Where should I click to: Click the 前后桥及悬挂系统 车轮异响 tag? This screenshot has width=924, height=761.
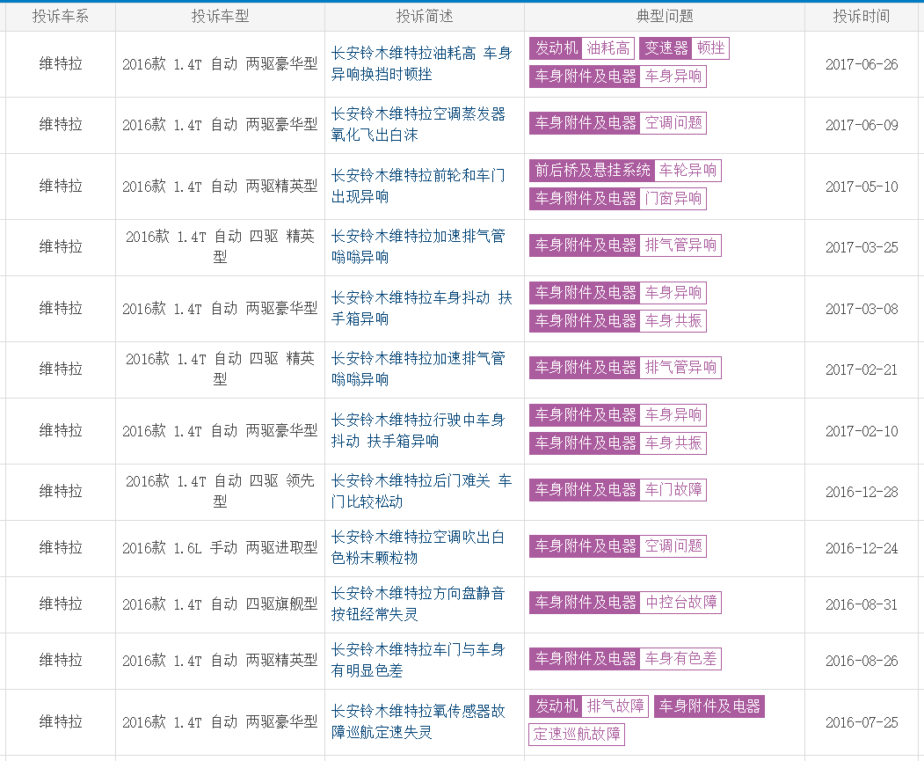coord(625,171)
